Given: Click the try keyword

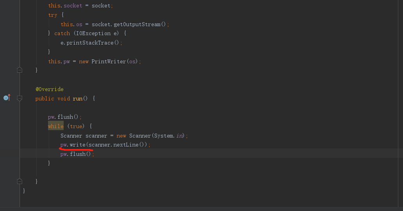Looking at the screenshot, I should (x=53, y=15).
